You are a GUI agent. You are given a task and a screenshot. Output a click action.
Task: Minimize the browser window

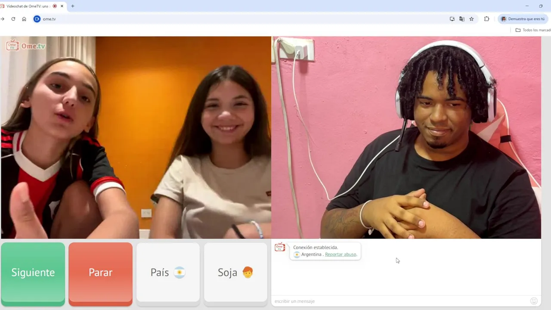click(527, 6)
